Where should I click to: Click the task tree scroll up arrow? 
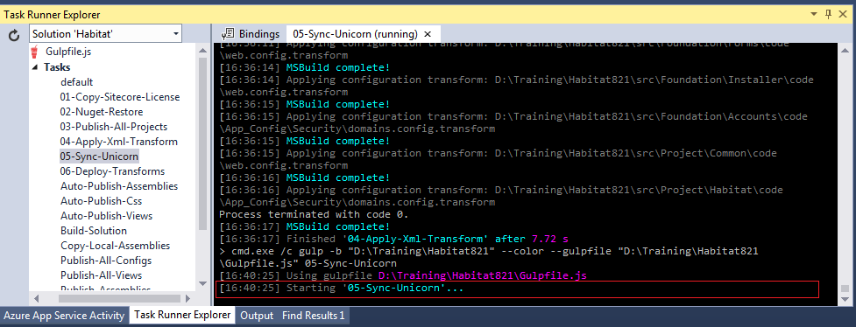pyautogui.click(x=202, y=50)
